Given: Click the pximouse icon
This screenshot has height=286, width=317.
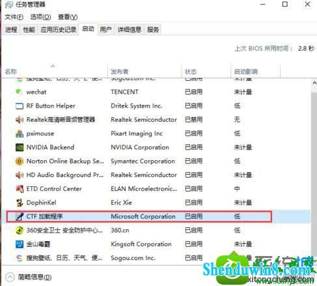Looking at the screenshot, I should point(20,134).
